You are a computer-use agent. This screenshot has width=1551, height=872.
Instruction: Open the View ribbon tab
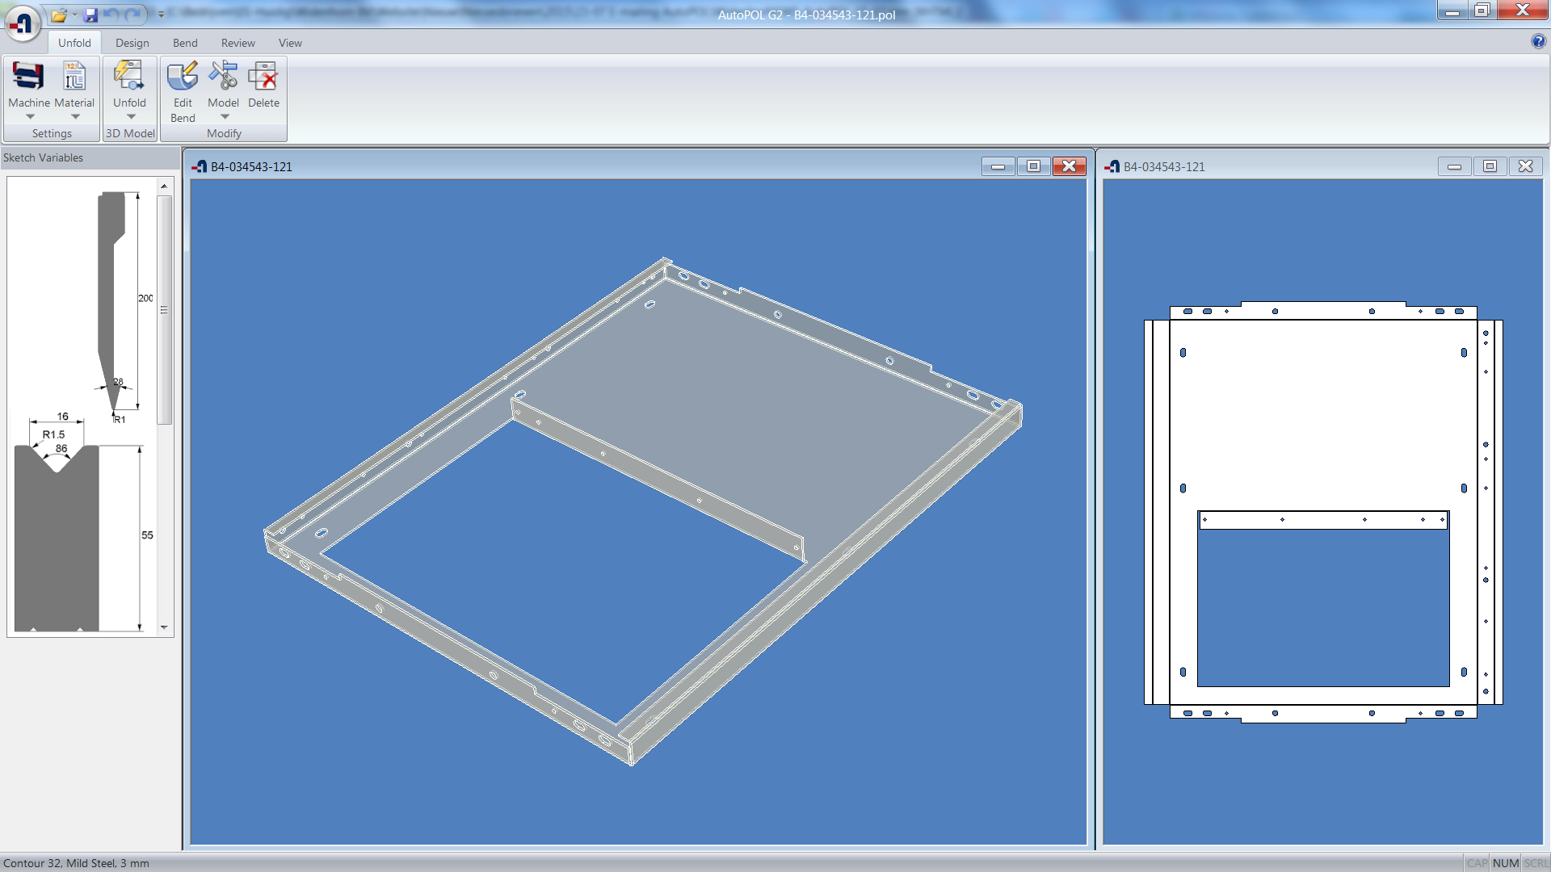coord(290,43)
